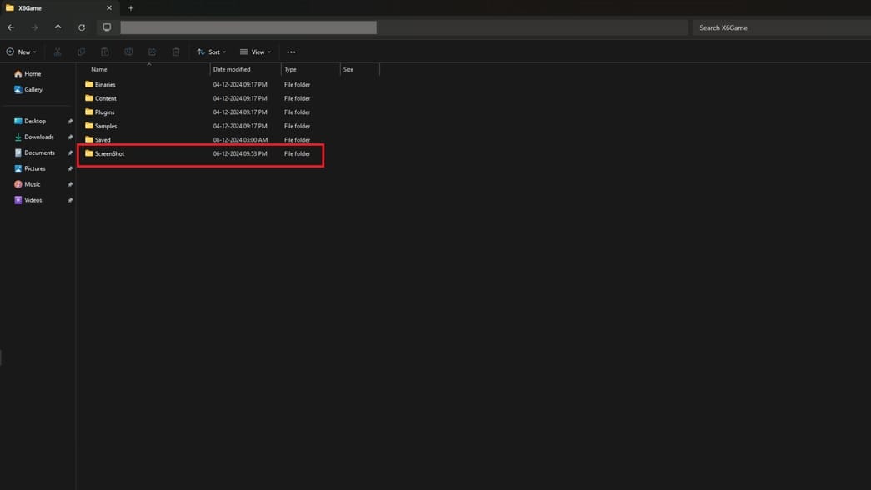The width and height of the screenshot is (871, 490).
Task: Click the Delete trash icon
Action: pos(176,52)
